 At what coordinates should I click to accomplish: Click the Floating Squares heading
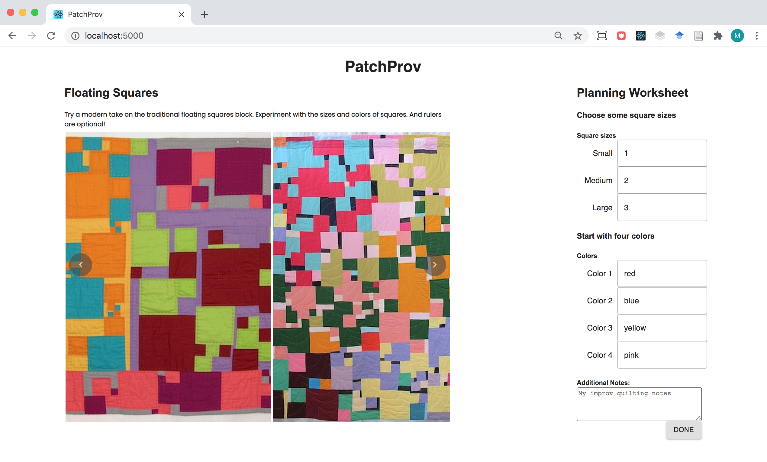coord(111,93)
